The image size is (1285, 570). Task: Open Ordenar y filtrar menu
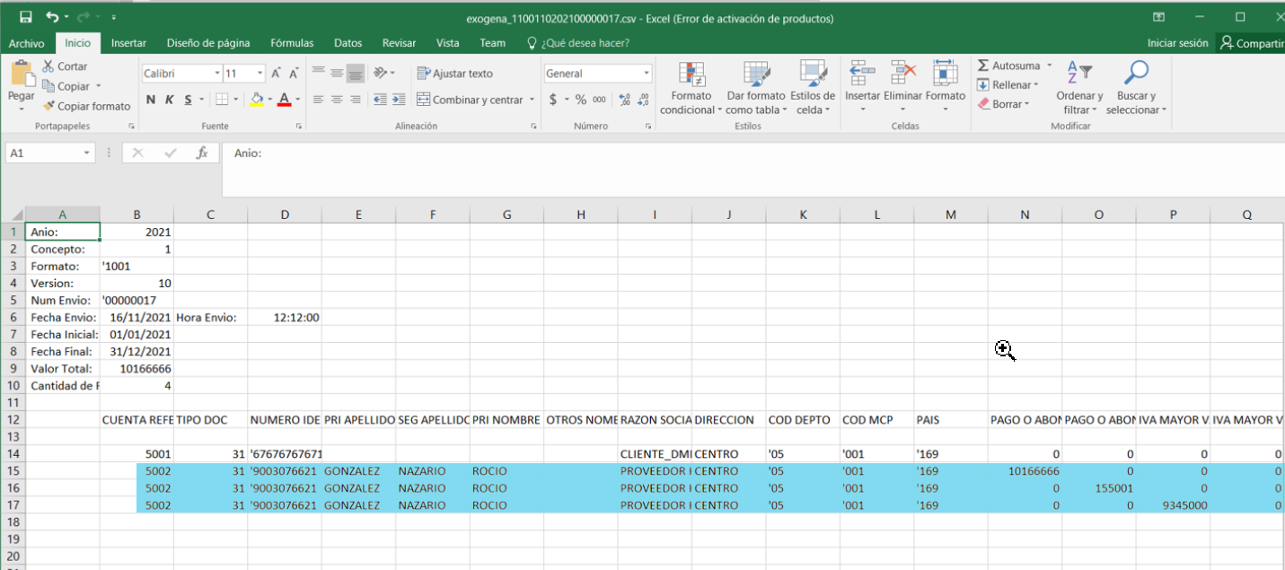click(x=1079, y=88)
